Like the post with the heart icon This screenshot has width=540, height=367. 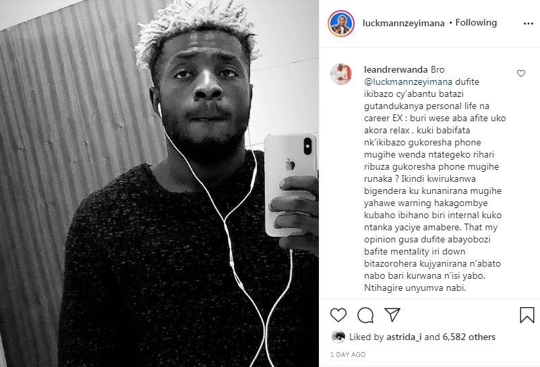[338, 314]
